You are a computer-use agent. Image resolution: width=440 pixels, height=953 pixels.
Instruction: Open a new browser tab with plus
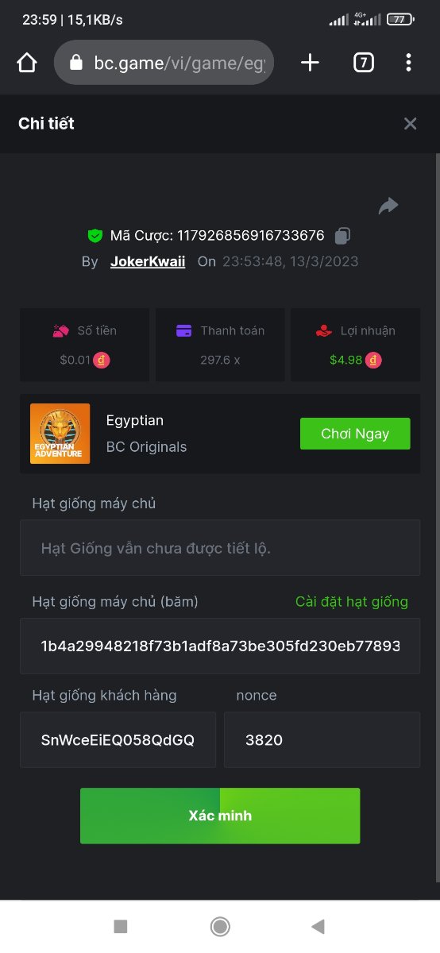coord(310,63)
